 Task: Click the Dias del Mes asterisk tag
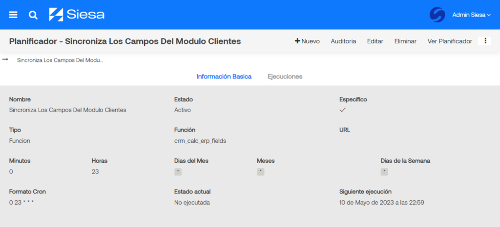[178, 171]
